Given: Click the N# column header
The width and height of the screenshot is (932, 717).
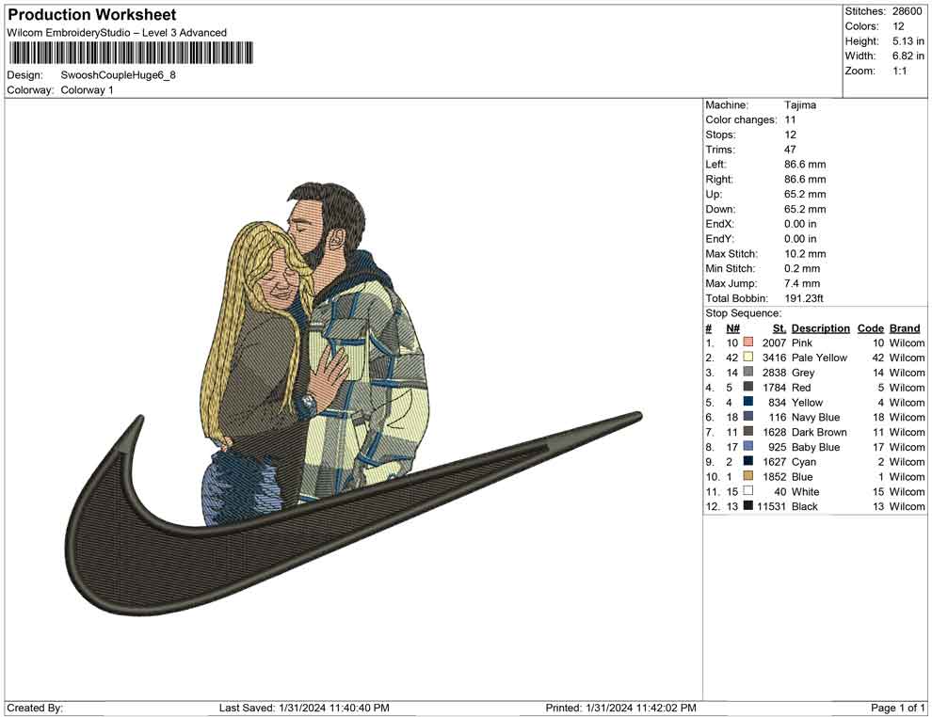Looking at the screenshot, I should [732, 328].
